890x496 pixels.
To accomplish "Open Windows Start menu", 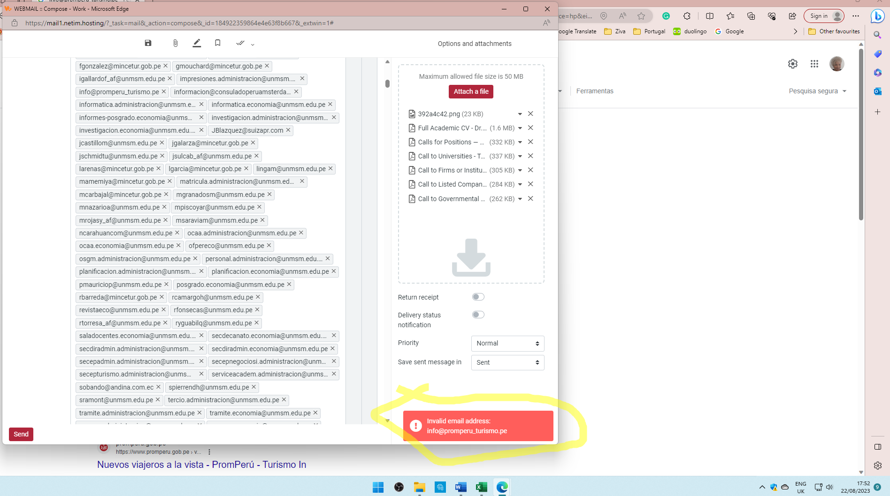I will [x=378, y=488].
